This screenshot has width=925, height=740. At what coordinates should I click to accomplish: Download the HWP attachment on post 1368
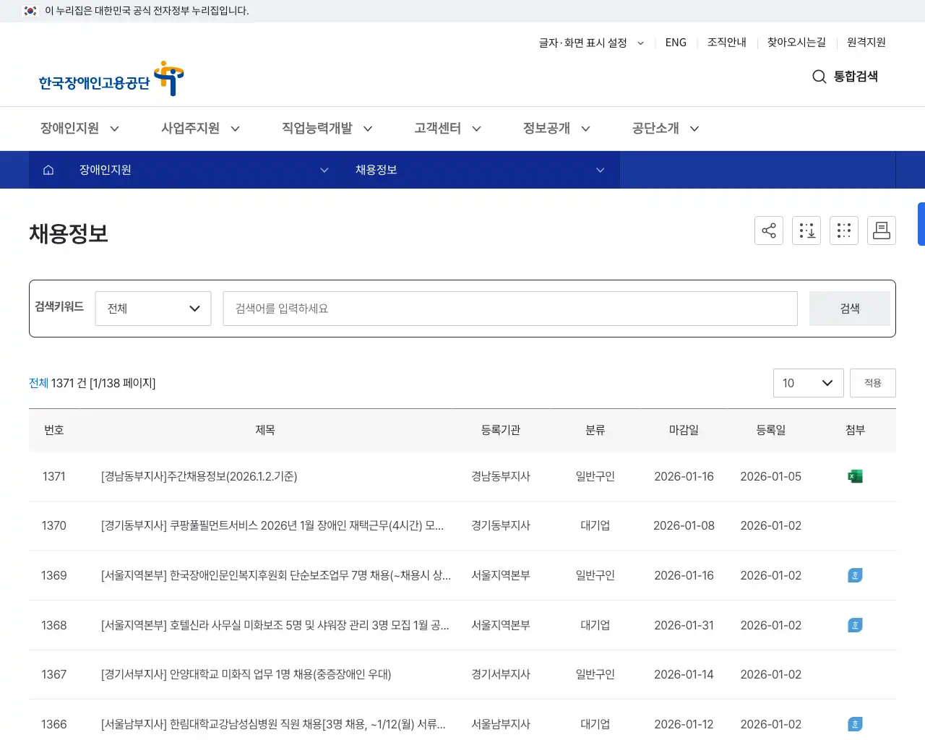pyautogui.click(x=855, y=625)
